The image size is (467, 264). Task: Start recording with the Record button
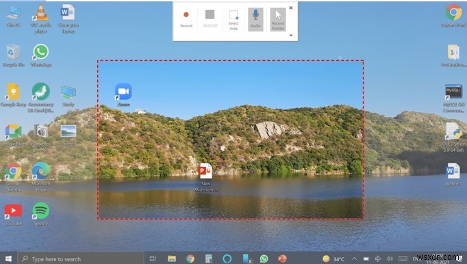tap(186, 19)
